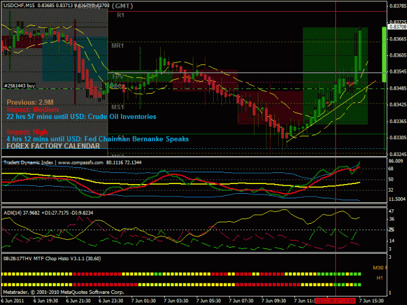Click the 'Impact: High' label
Image resolution: width=407 pixels, height=305 pixels.
(27, 131)
